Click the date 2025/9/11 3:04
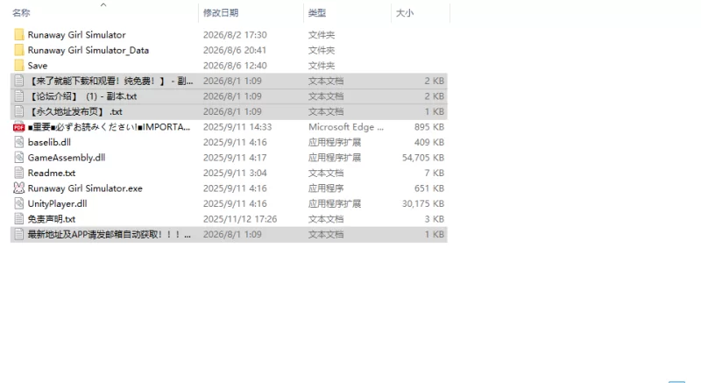 tap(235, 173)
